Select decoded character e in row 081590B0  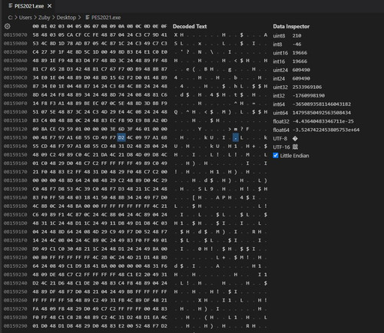click(187, 69)
